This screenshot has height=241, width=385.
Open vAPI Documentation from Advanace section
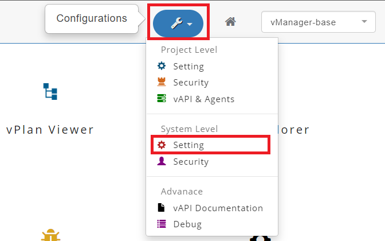[218, 208]
